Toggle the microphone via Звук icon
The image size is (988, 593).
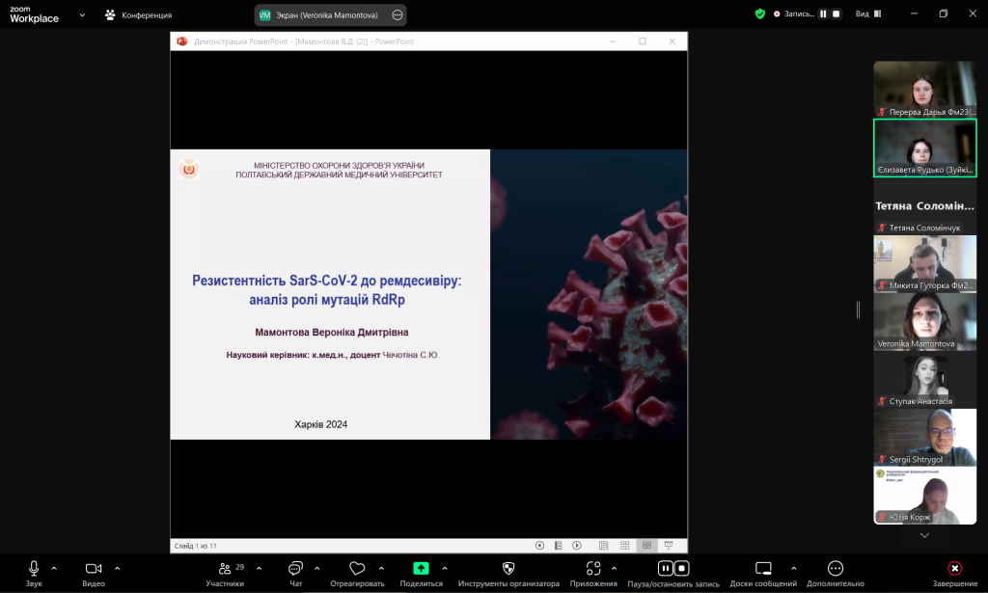[34, 569]
